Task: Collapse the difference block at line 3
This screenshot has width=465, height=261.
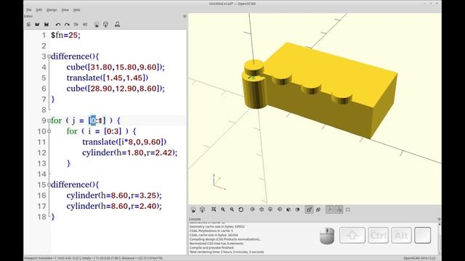Action: coord(49,57)
